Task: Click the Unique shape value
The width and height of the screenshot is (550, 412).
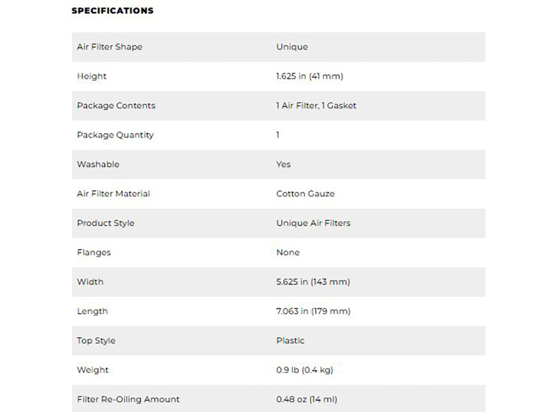Action: (x=292, y=47)
